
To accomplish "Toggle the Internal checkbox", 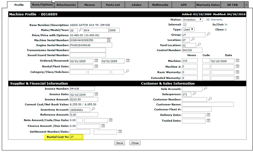I will click(x=185, y=24).
